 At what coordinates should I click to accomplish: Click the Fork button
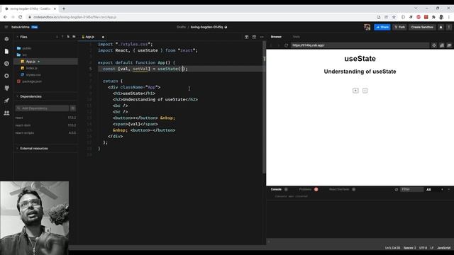(x=399, y=27)
